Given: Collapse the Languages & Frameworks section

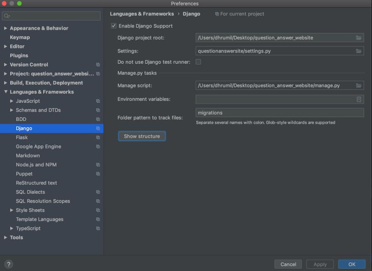Looking at the screenshot, I should pos(6,92).
